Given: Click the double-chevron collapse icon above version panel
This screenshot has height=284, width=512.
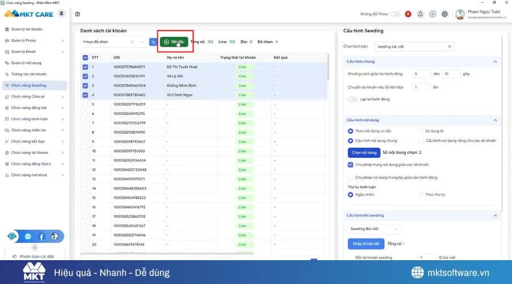Looking at the screenshot, I should pyautogui.click(x=34, y=248).
